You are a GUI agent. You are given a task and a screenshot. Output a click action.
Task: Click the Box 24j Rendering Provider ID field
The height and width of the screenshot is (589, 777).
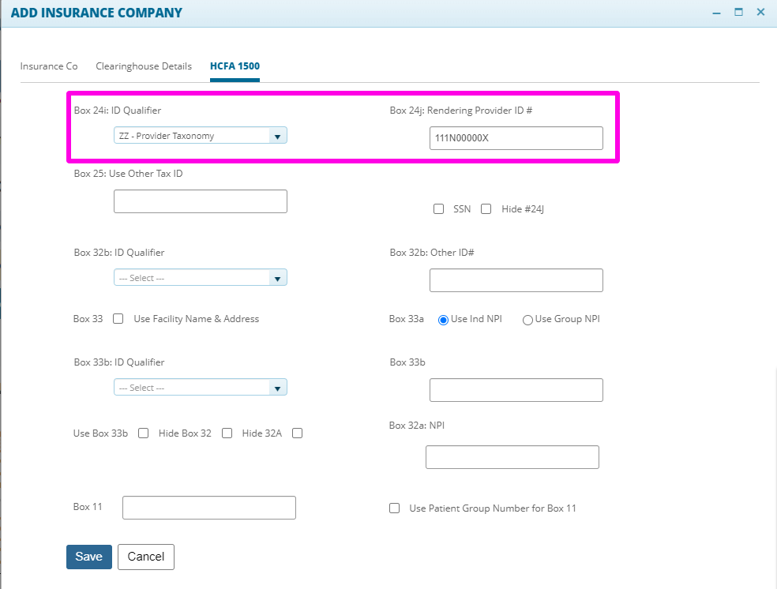coord(516,137)
